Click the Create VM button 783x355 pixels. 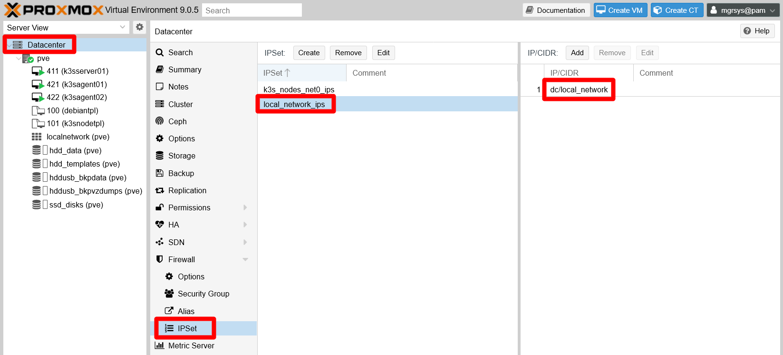(x=620, y=10)
